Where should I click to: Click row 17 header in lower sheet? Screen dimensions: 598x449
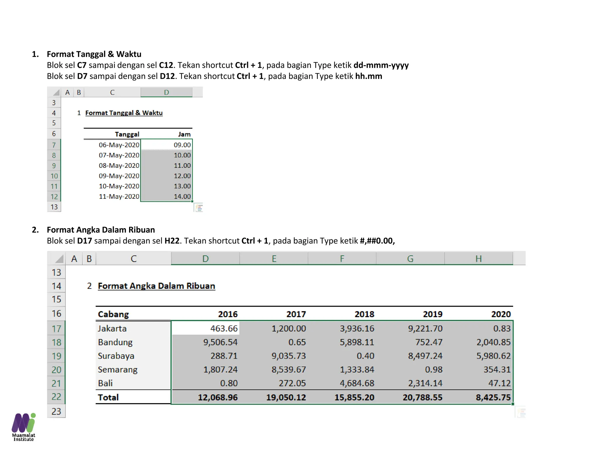click(x=56, y=329)
